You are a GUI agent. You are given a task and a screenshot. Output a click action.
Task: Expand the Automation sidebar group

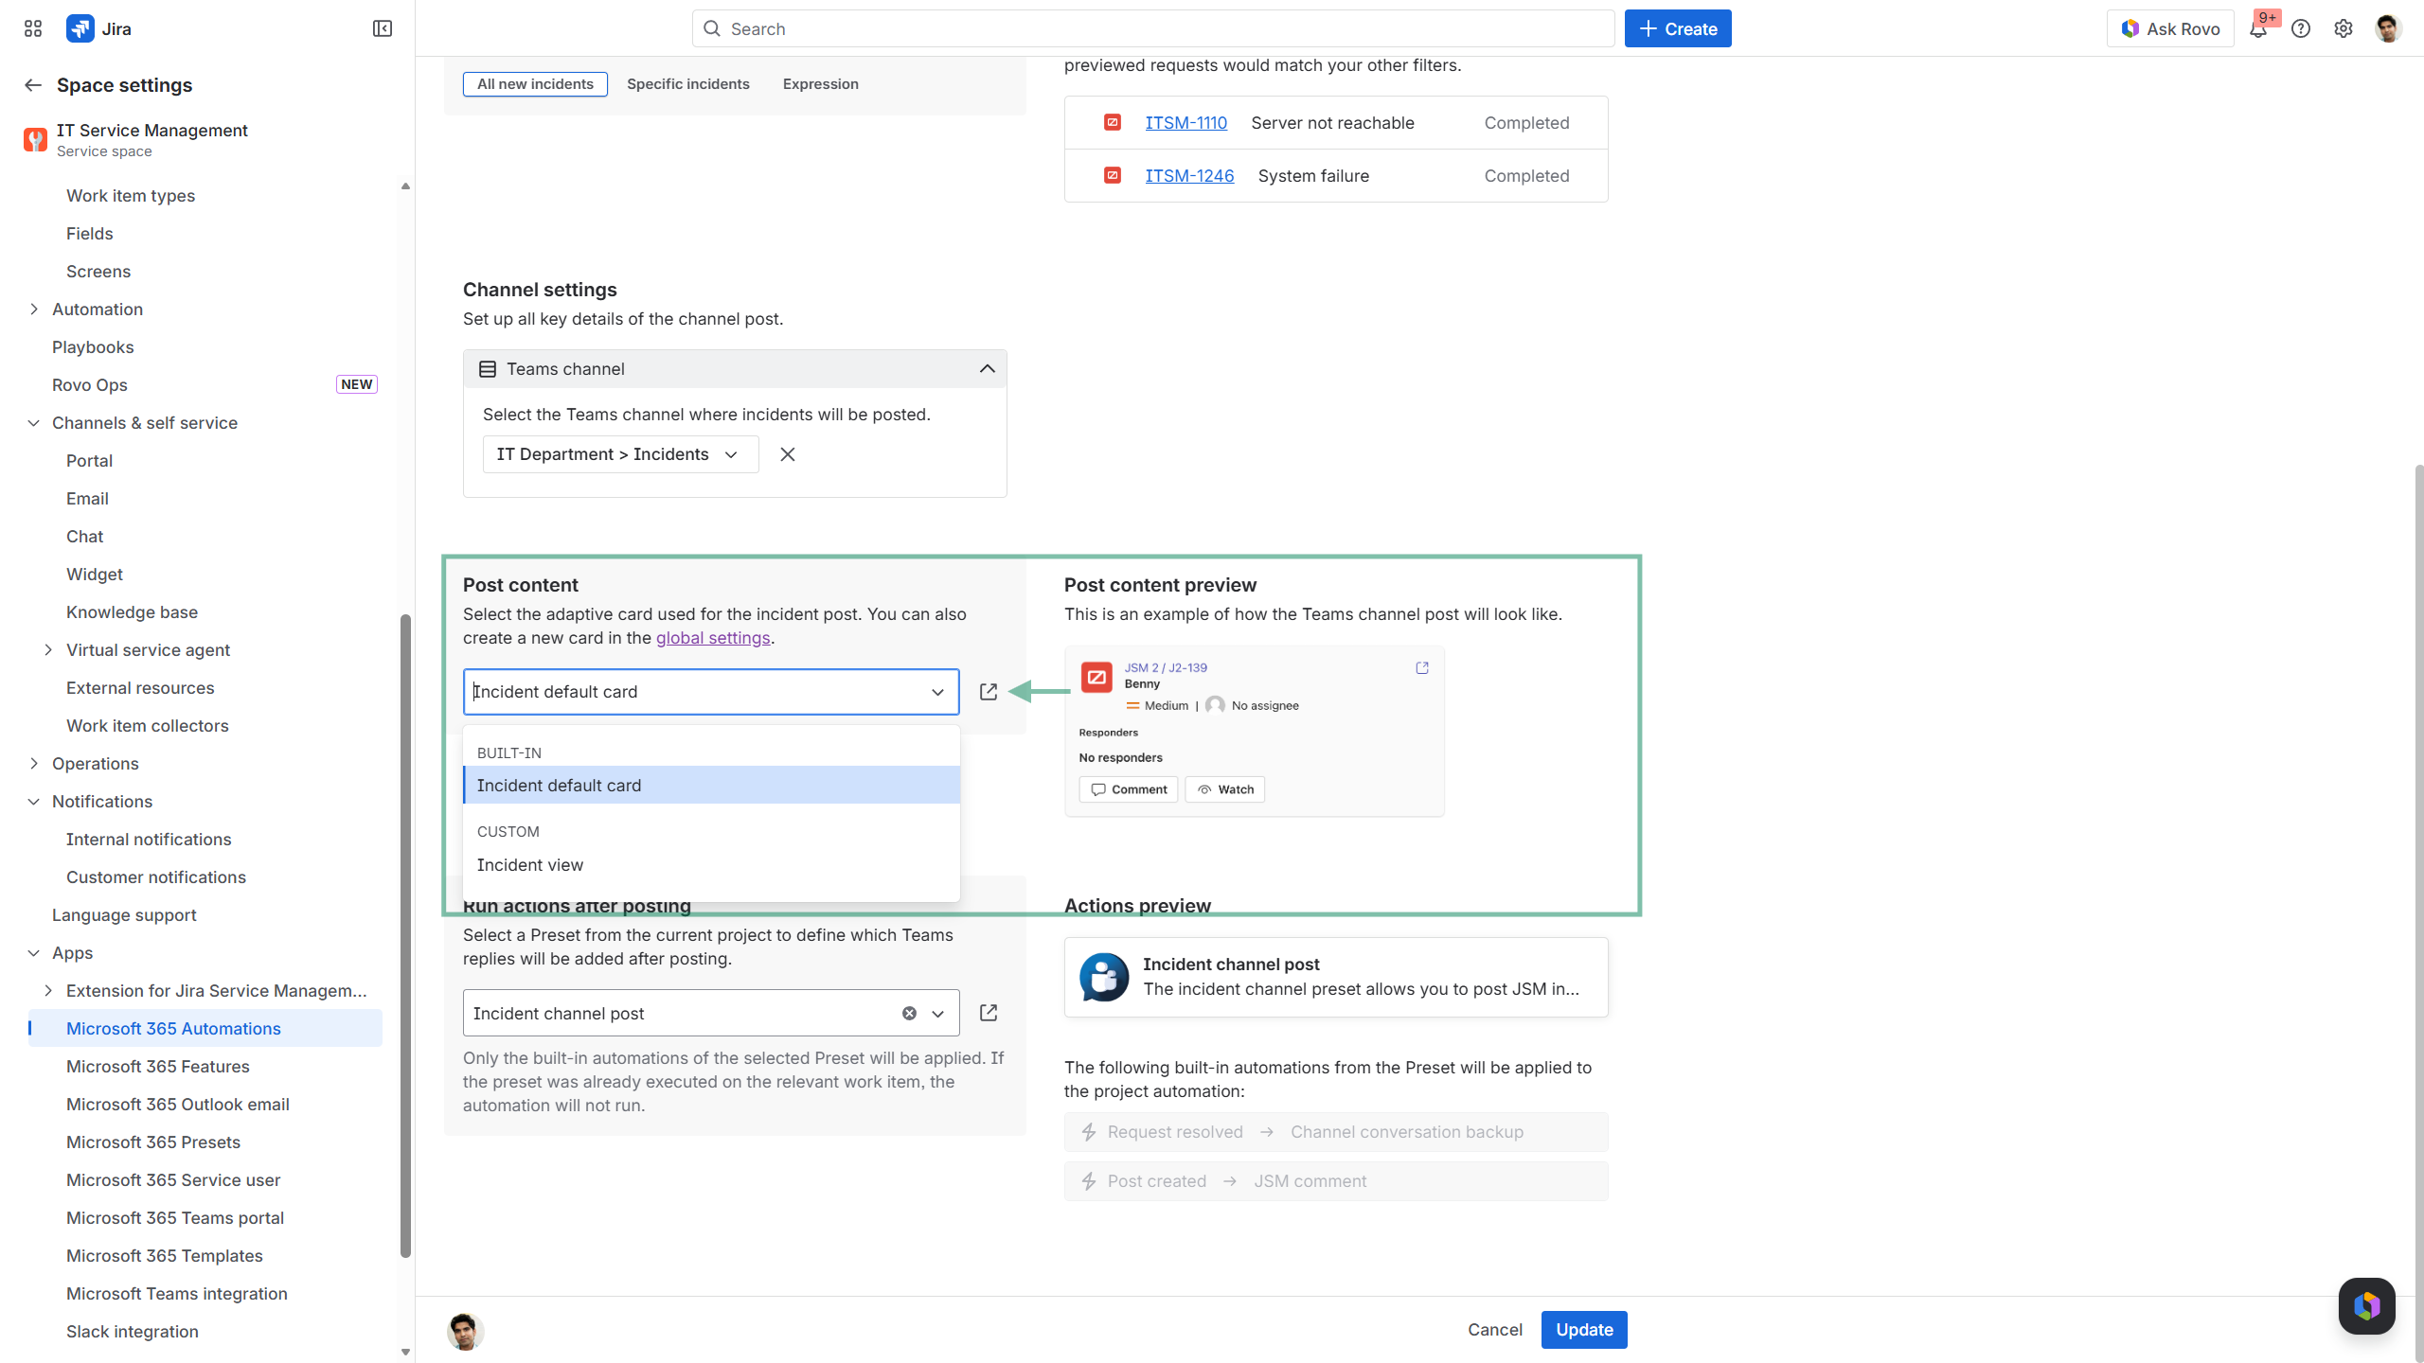tap(34, 310)
